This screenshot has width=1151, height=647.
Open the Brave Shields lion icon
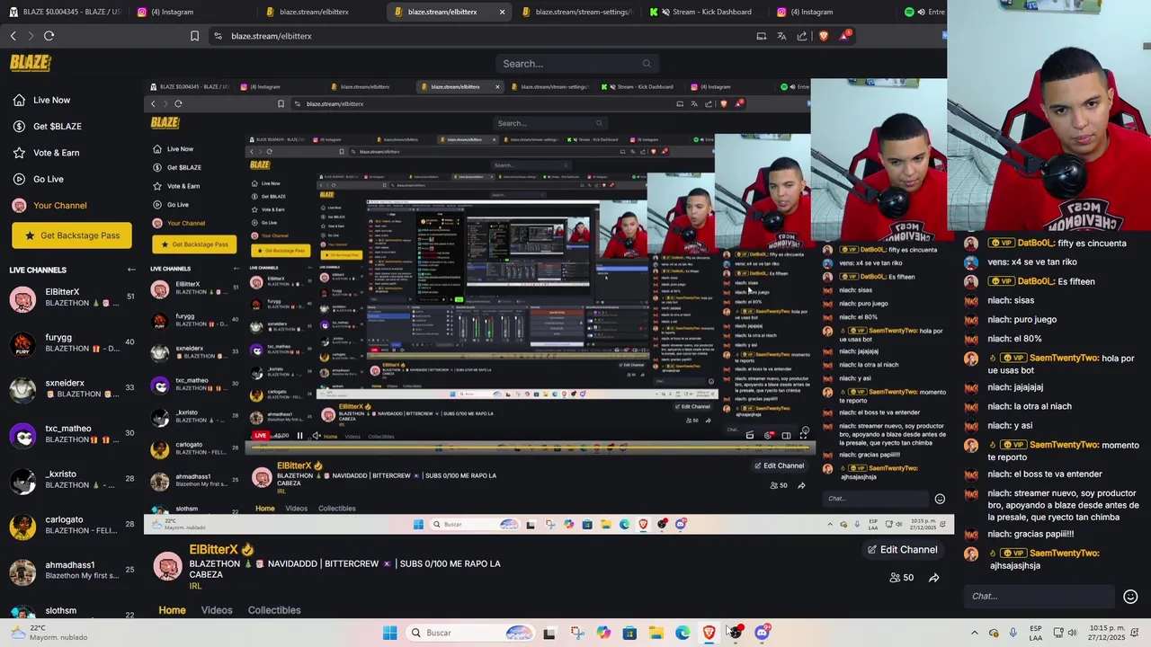coord(823,36)
